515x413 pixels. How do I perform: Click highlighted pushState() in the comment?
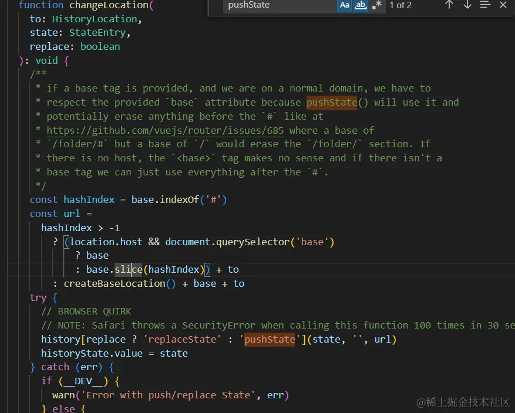point(332,102)
